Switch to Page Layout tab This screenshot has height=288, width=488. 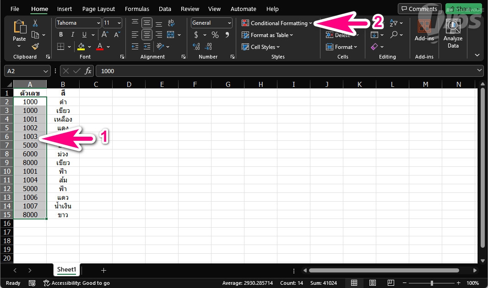click(98, 9)
